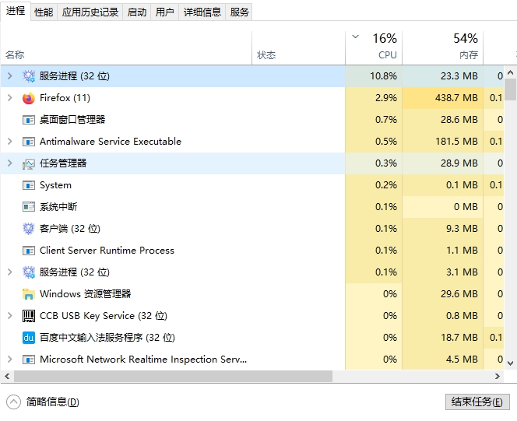Image resolution: width=517 pixels, height=421 pixels.
Task: Open the 启动 tab
Action: 137,12
